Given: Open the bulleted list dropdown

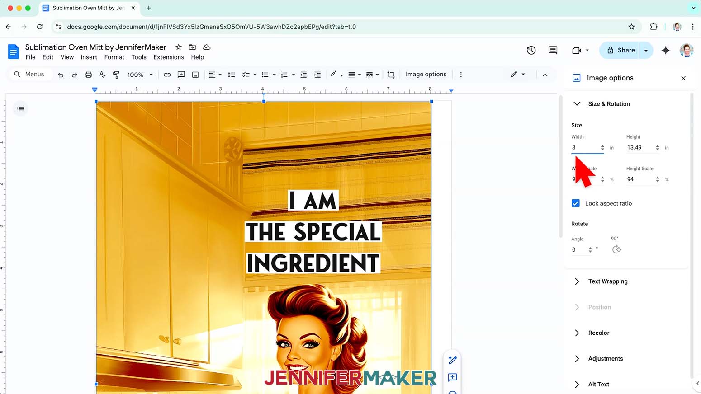Looking at the screenshot, I should tap(269, 75).
